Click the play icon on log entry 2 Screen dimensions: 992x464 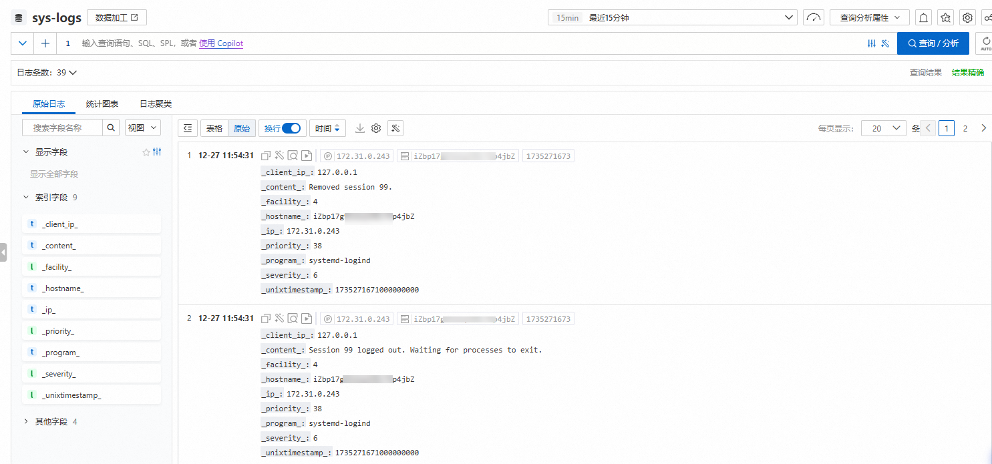coord(306,318)
